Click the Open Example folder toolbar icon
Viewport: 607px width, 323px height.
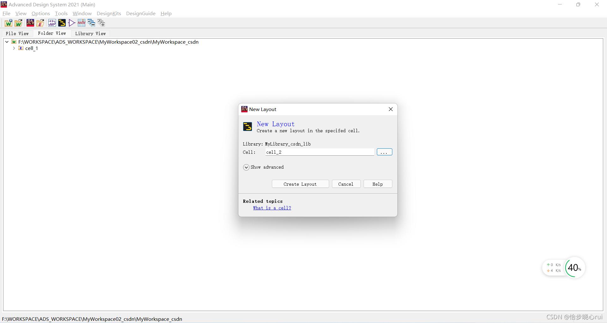tap(40, 23)
